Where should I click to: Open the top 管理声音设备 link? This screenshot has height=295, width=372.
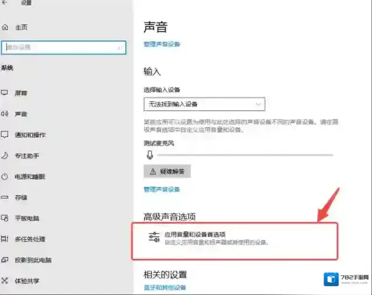coord(162,44)
